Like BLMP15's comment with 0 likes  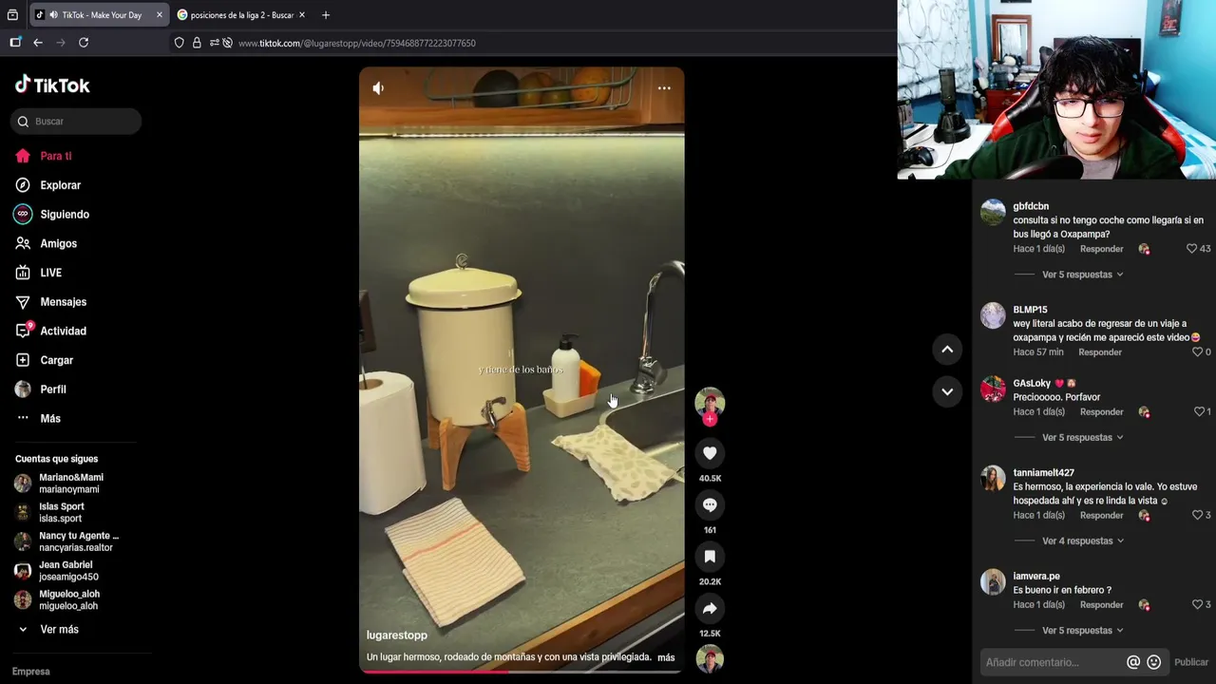point(1197,352)
